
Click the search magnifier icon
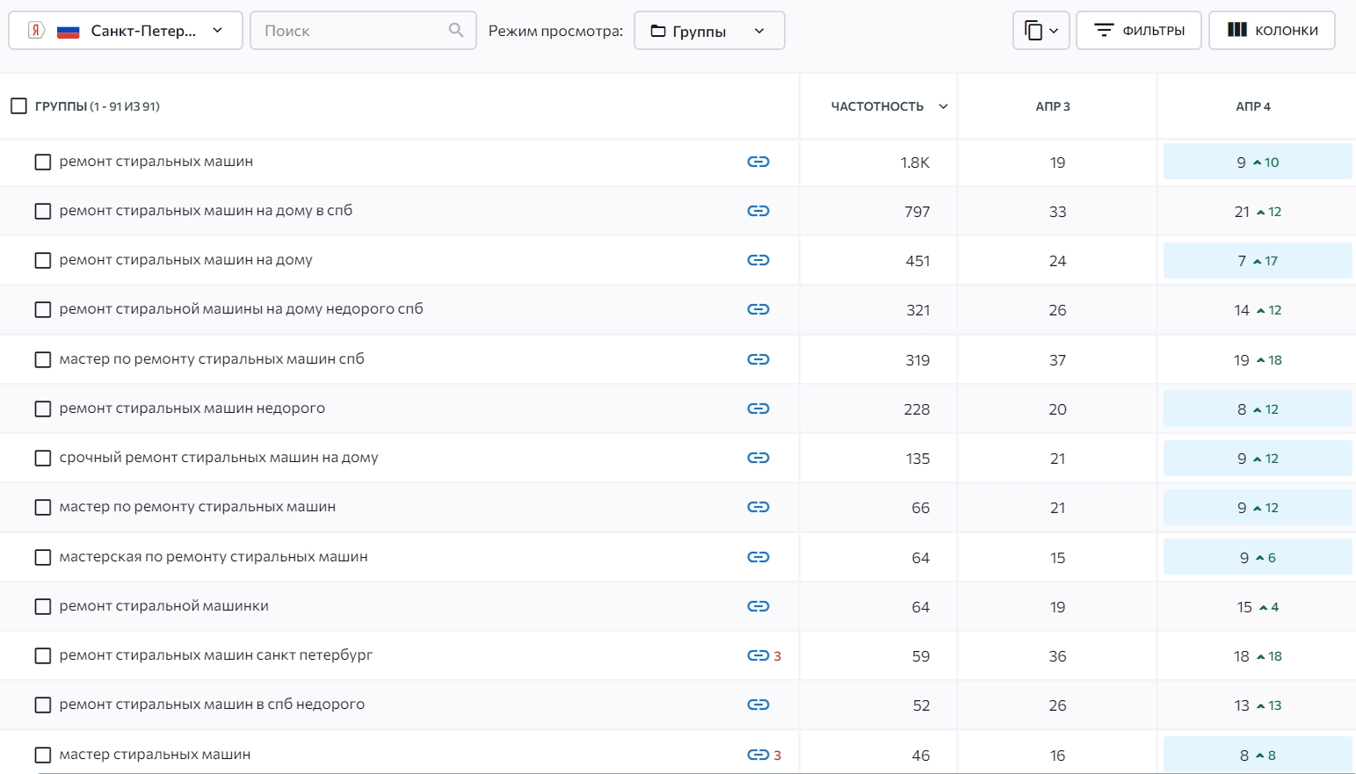point(456,31)
